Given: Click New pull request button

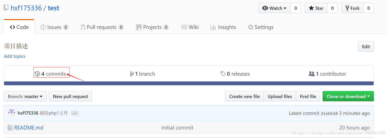Looking at the screenshot, I should click(x=70, y=96).
